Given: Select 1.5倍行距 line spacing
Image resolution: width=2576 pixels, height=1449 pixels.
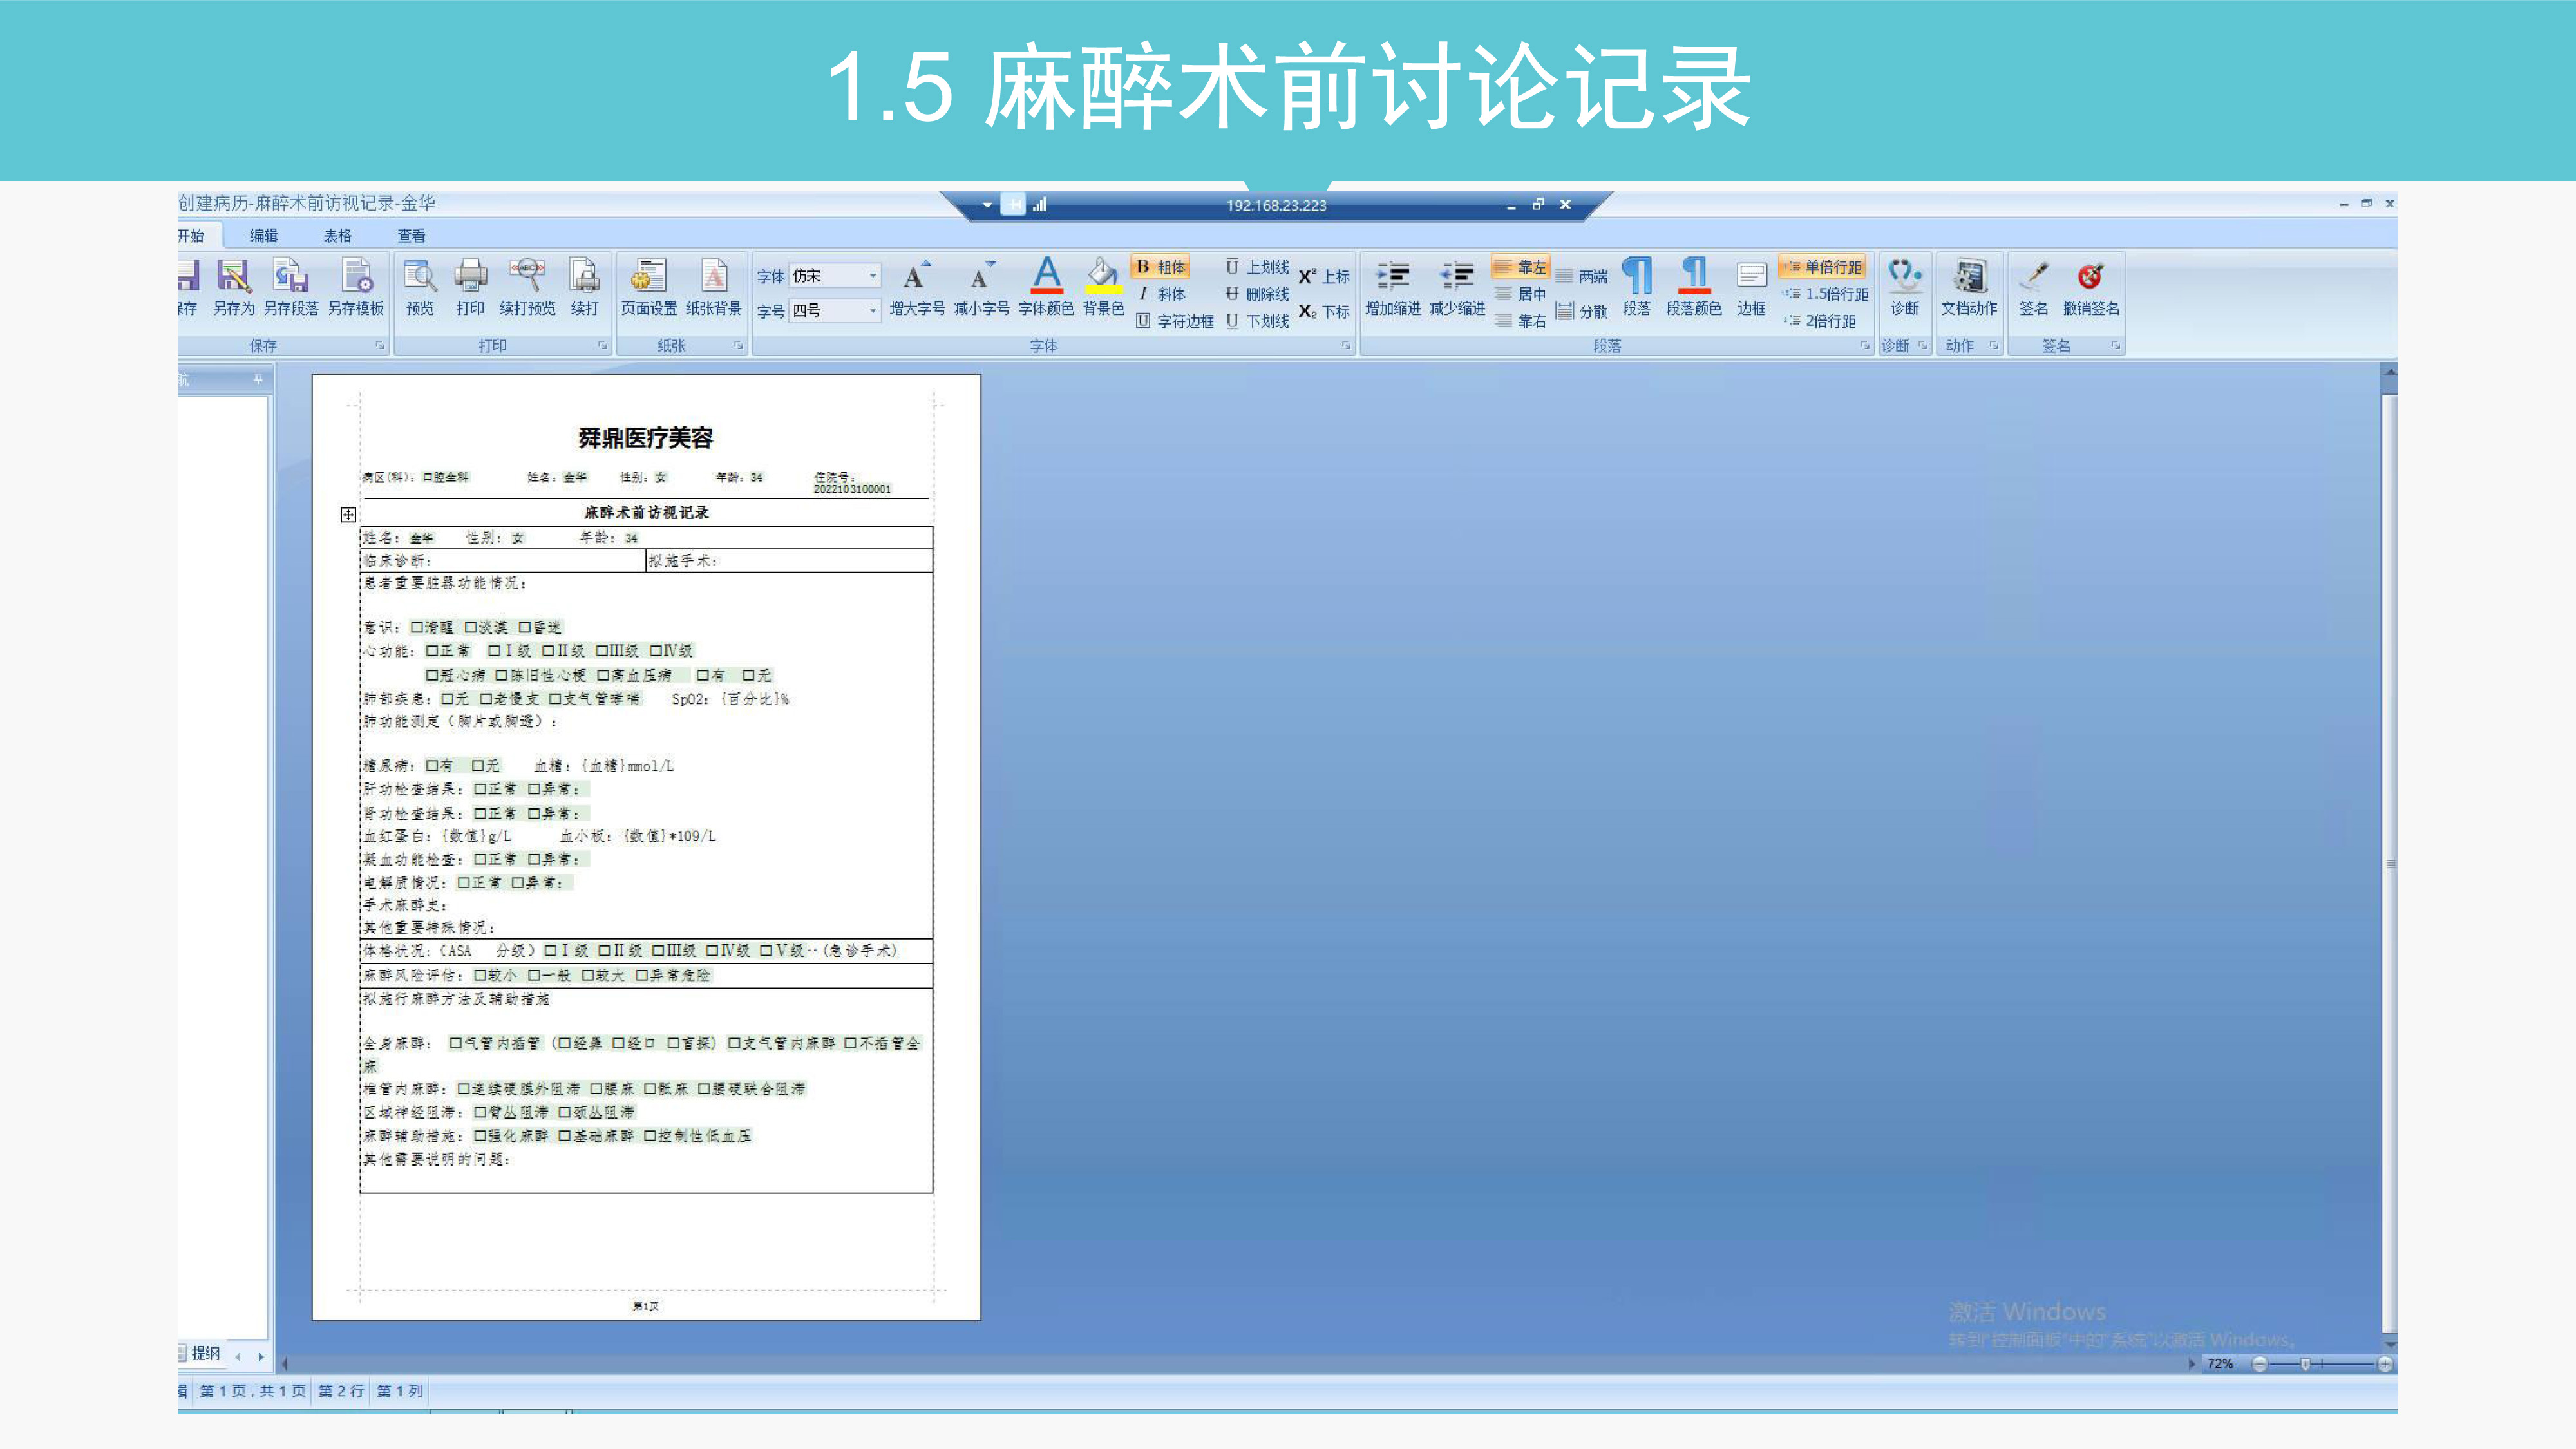Looking at the screenshot, I should tap(1825, 294).
